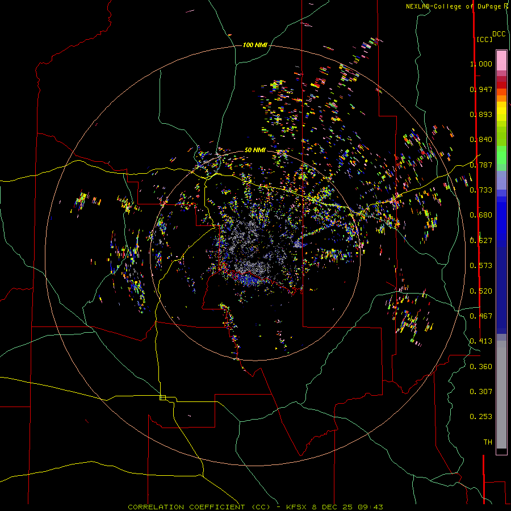511x511 pixels.
Task: Click the DCC label above the color bar
Action: 499,34
